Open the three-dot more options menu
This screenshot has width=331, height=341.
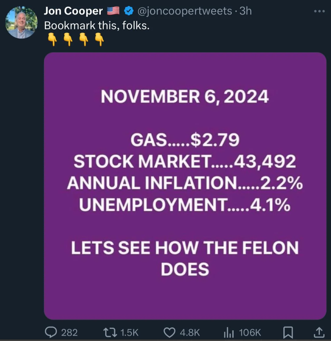[x=319, y=11]
